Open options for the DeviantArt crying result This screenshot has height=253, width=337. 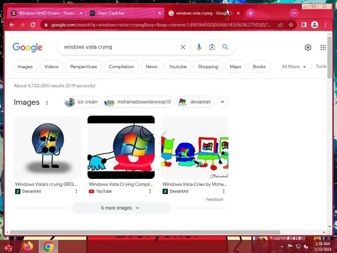pyautogui.click(x=76, y=191)
